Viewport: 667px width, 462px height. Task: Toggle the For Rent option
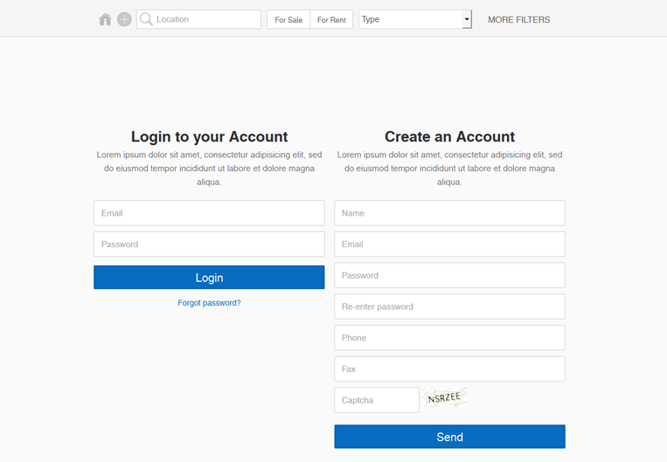tap(332, 19)
